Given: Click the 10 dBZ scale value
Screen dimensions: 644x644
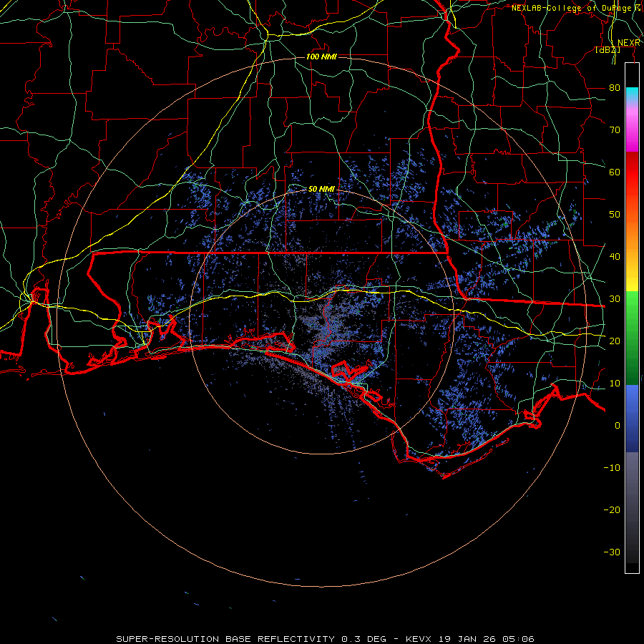Looking at the screenshot, I should pos(615,384).
